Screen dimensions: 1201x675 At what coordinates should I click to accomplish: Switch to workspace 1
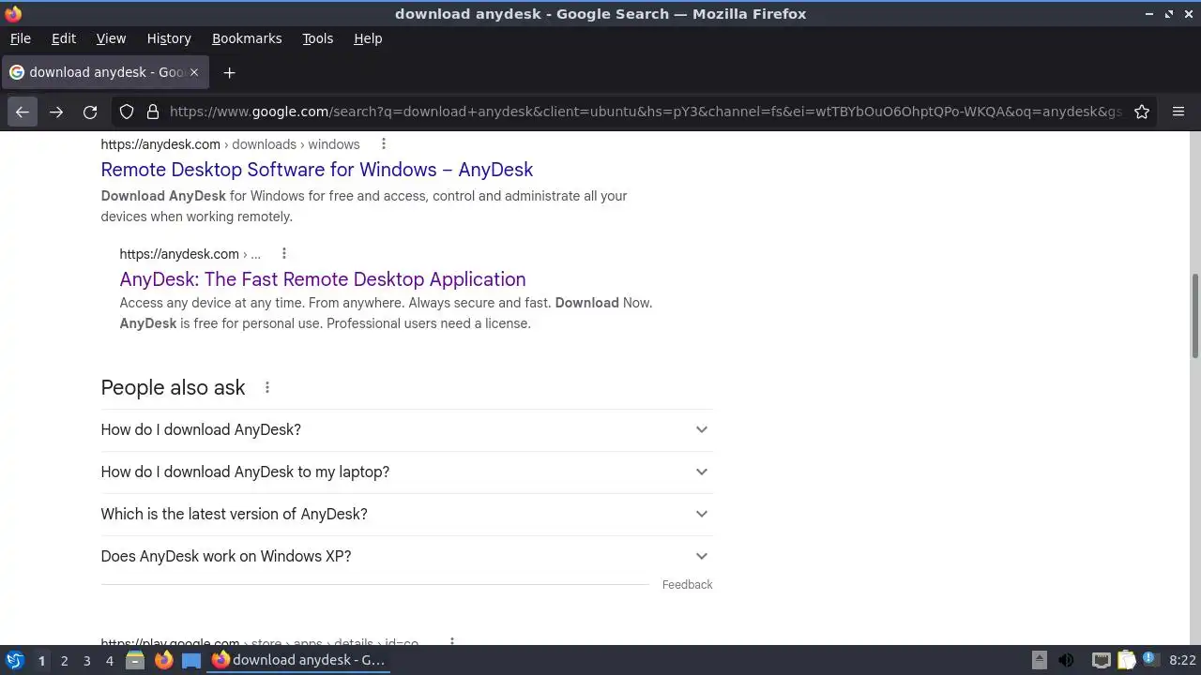(x=41, y=660)
